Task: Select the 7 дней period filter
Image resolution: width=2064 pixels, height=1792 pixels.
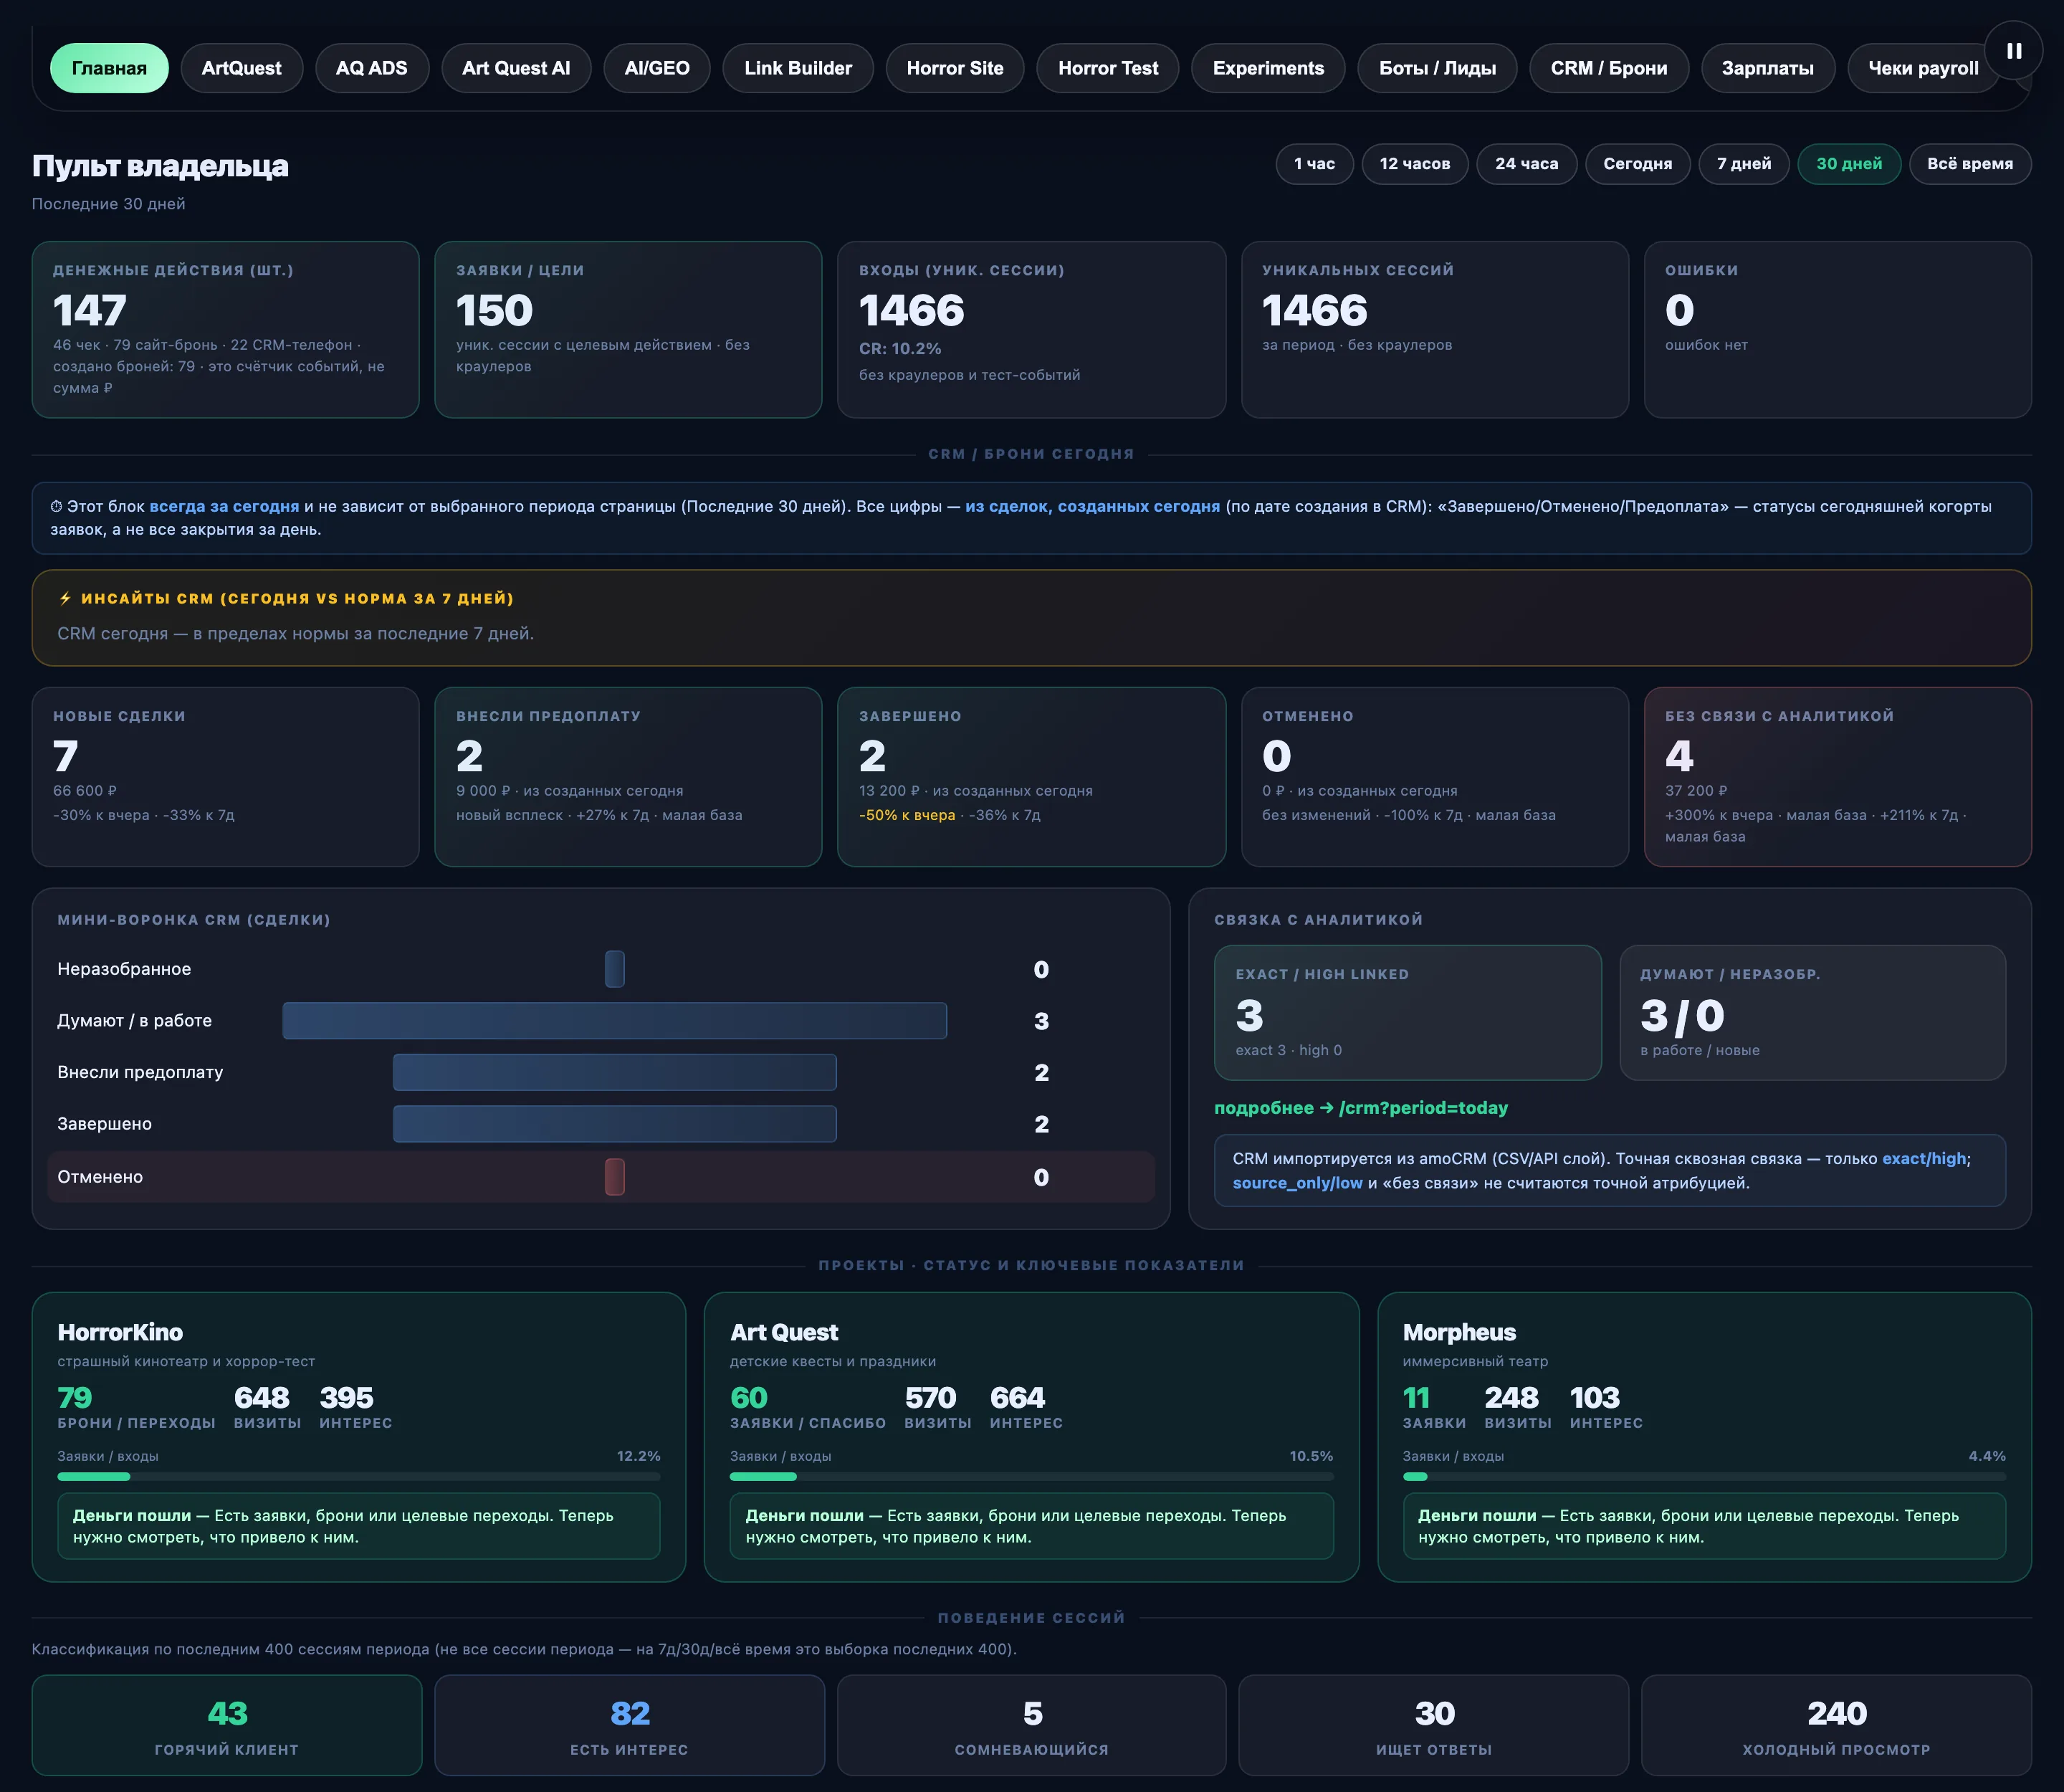Action: coord(1744,164)
